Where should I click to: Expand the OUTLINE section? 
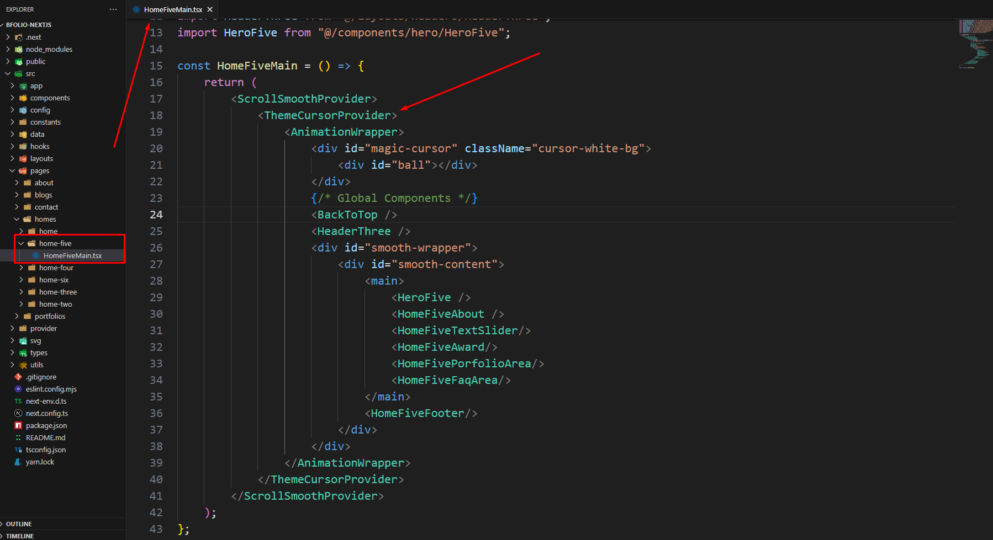[19, 523]
